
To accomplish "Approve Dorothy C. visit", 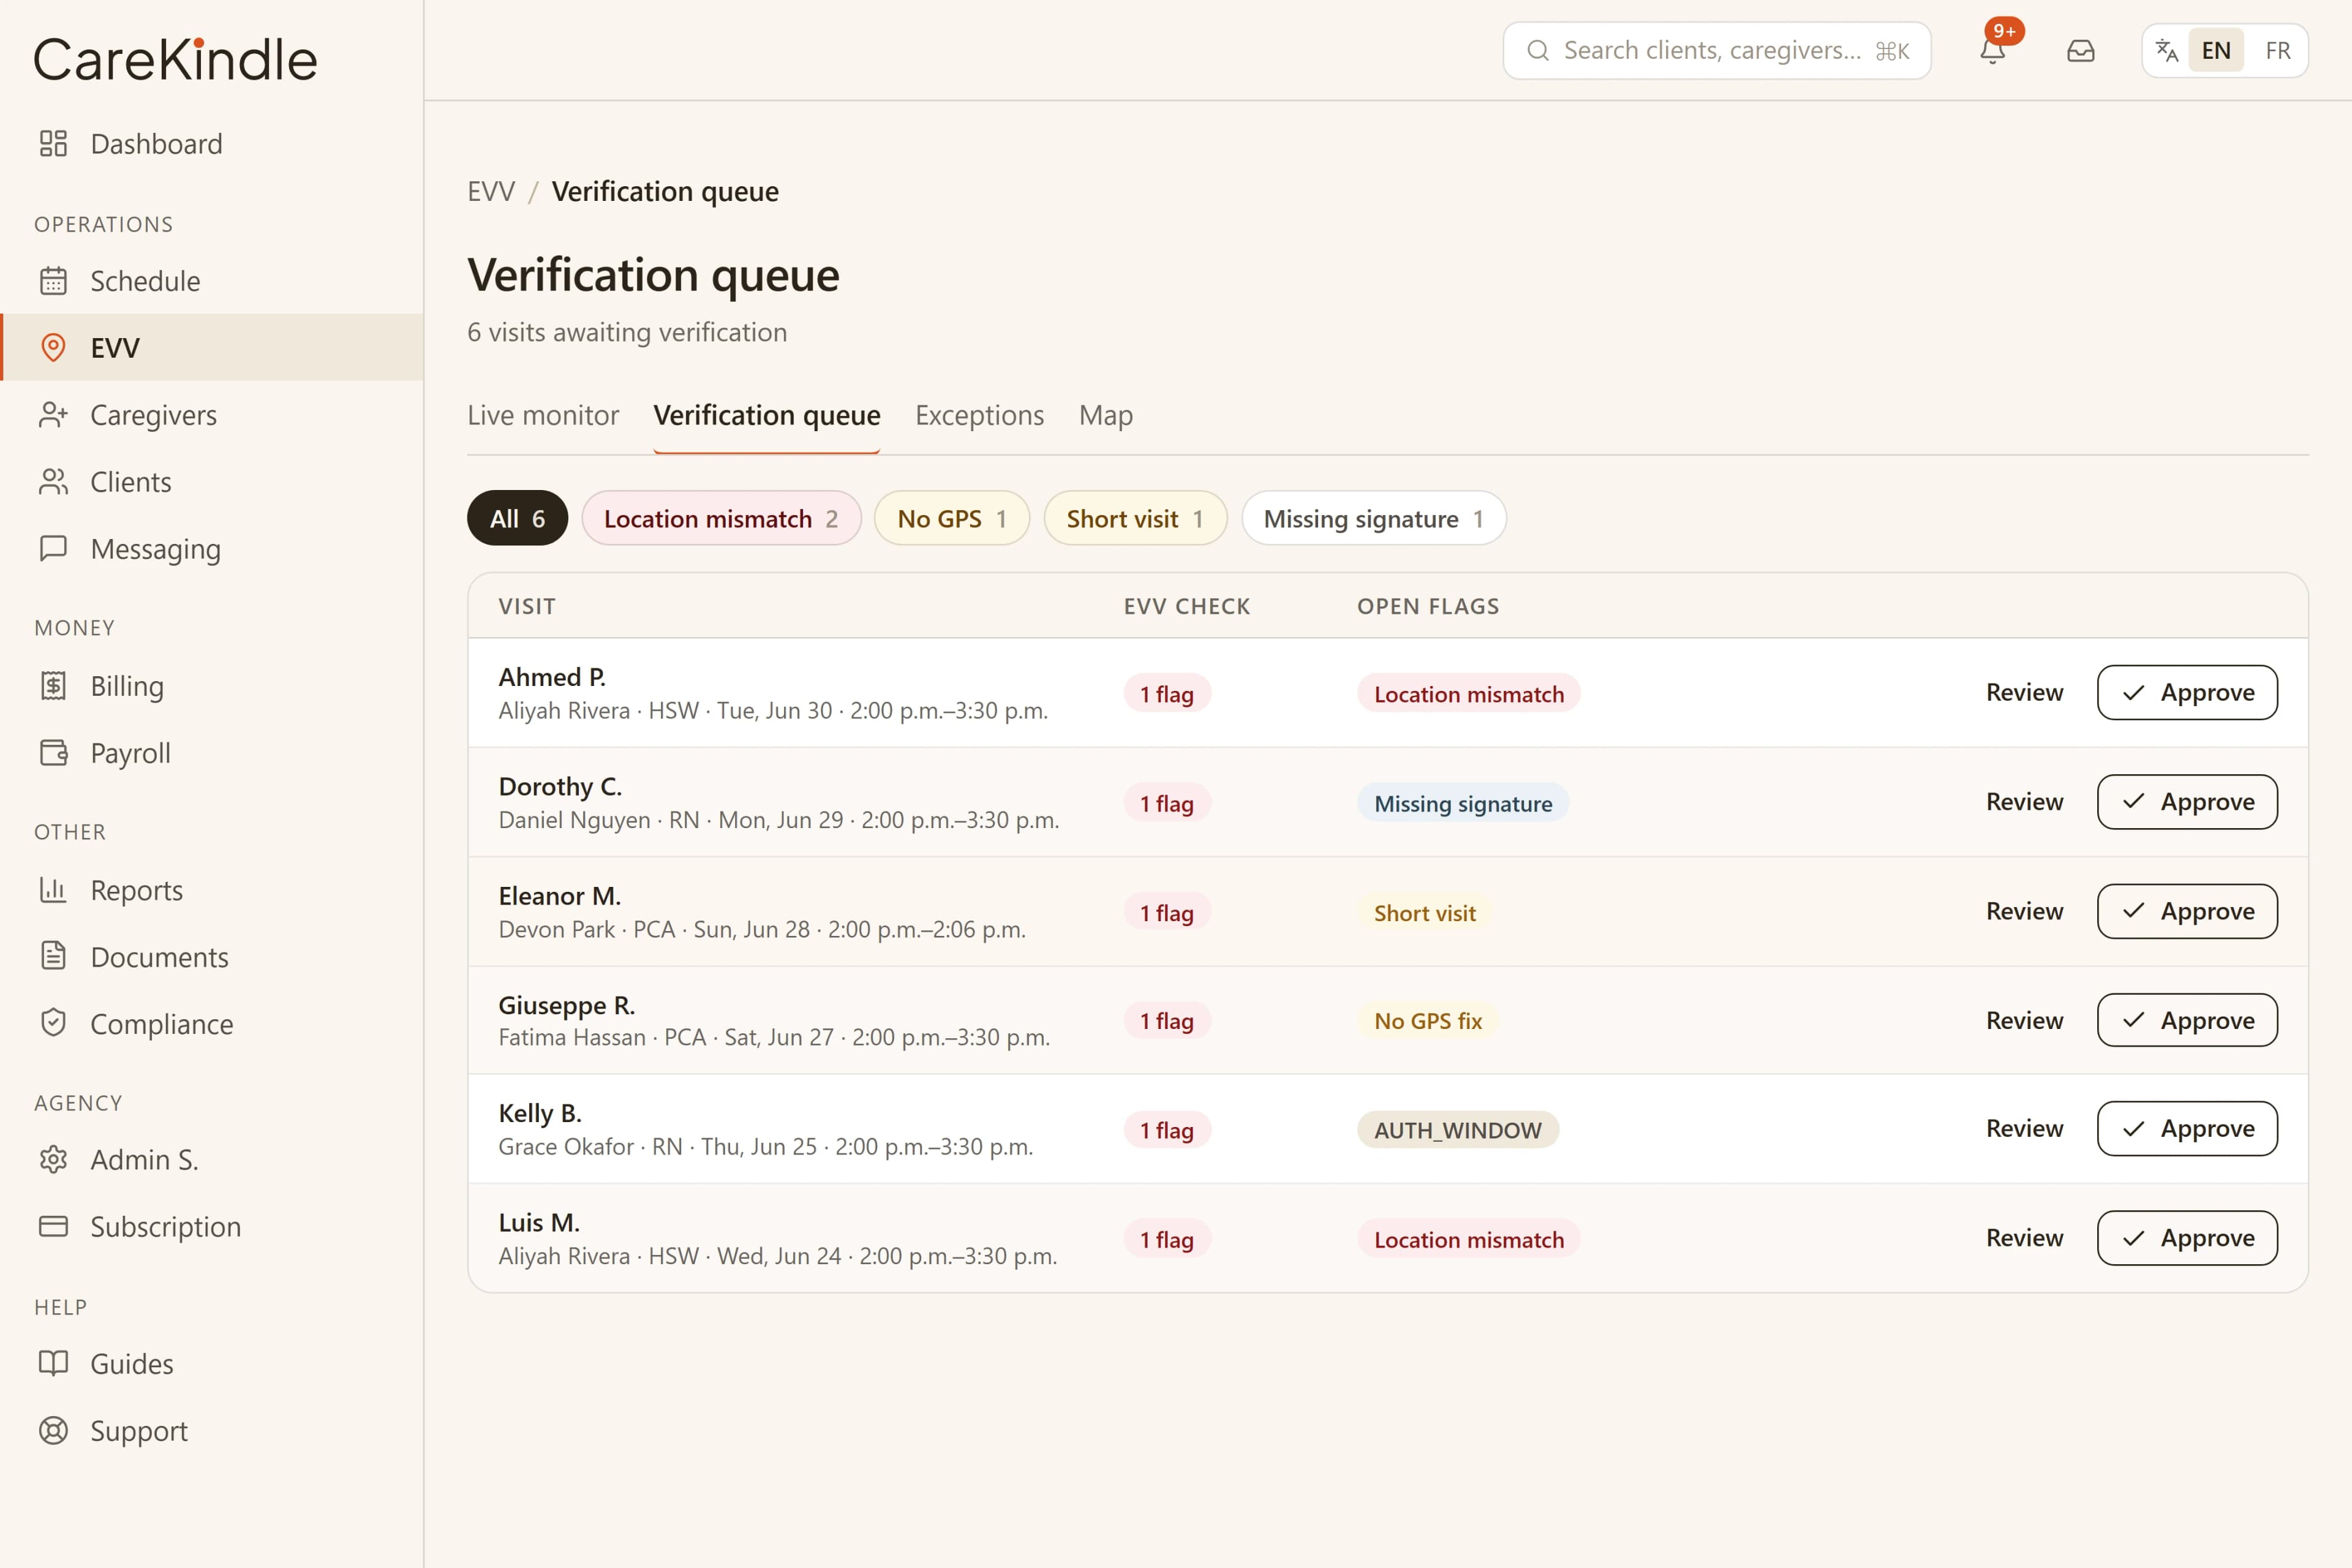I will coord(2187,802).
